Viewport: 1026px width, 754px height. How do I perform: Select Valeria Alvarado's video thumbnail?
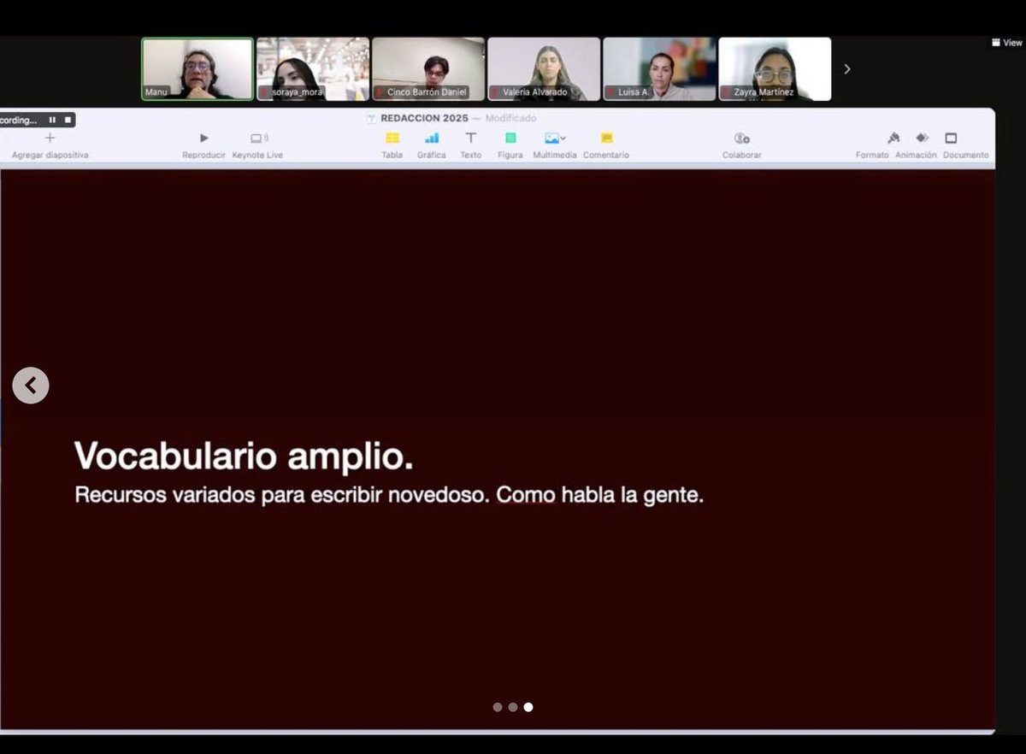coord(544,69)
